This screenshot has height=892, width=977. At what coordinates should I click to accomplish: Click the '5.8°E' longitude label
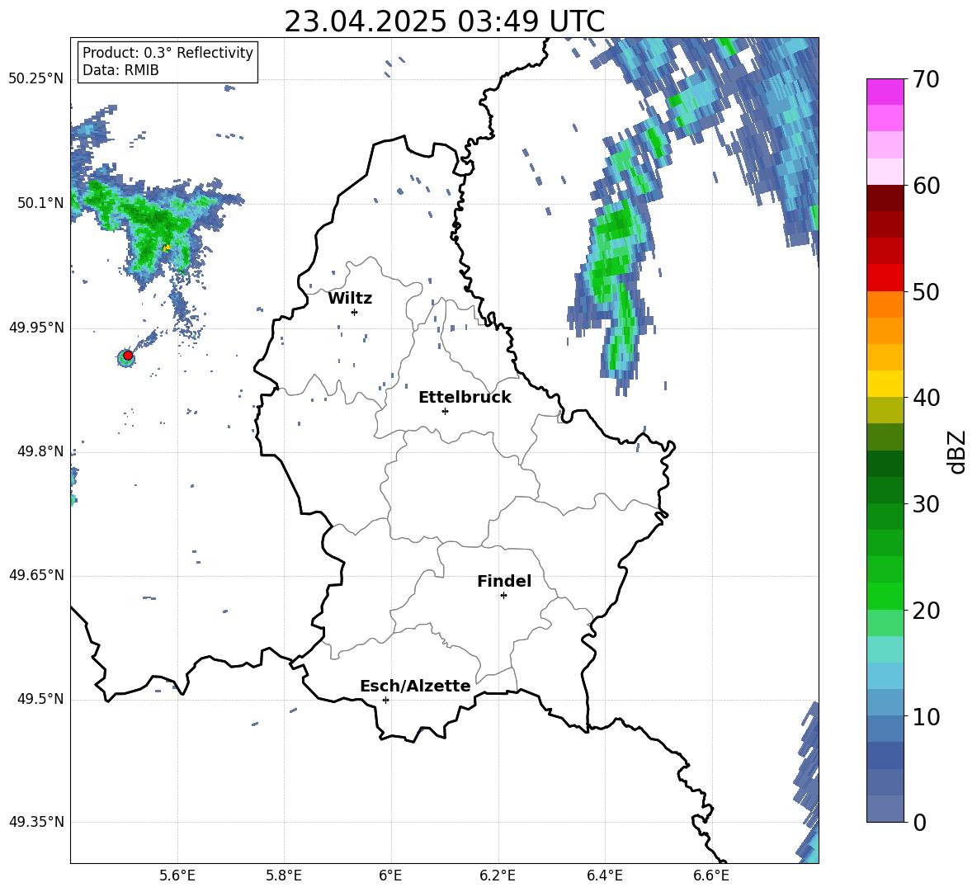284,875
